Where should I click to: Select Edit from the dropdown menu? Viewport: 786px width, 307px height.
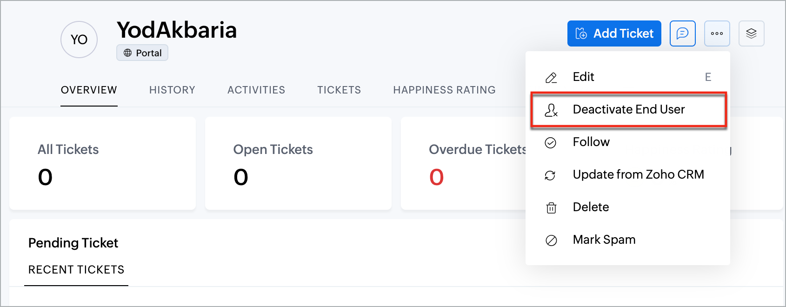pyautogui.click(x=584, y=77)
